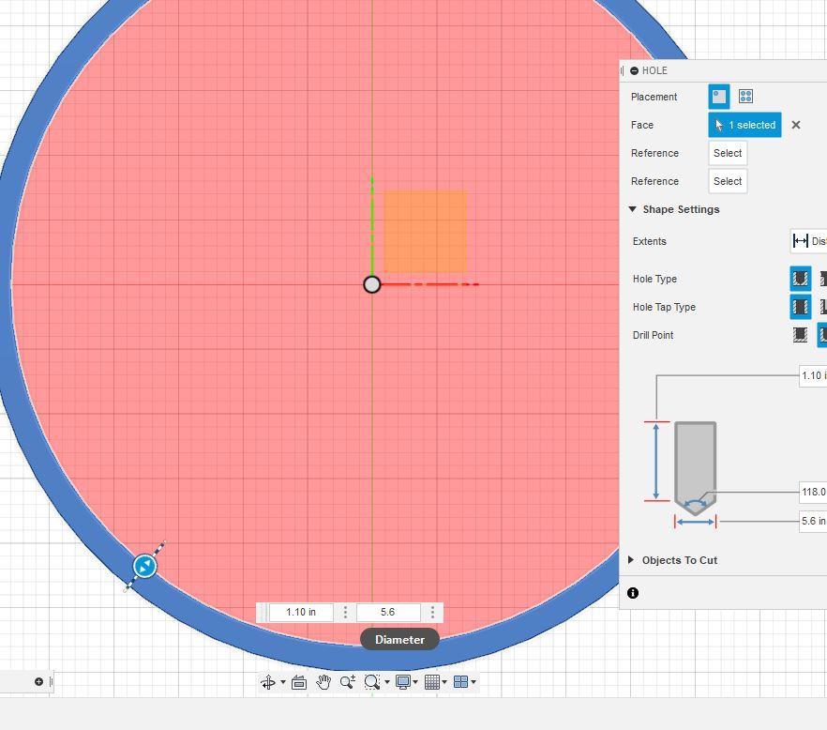
Task: Activate the Zoom Window tool
Action: pyautogui.click(x=372, y=681)
